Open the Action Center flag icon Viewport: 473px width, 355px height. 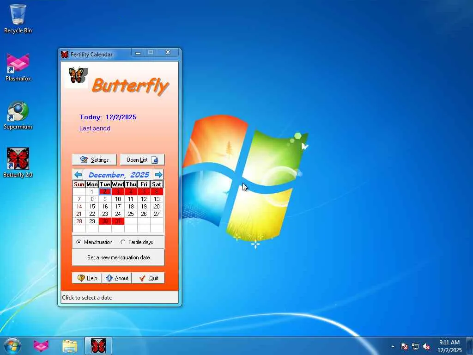(x=404, y=346)
